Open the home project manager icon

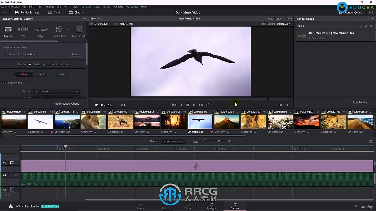pos(356,206)
